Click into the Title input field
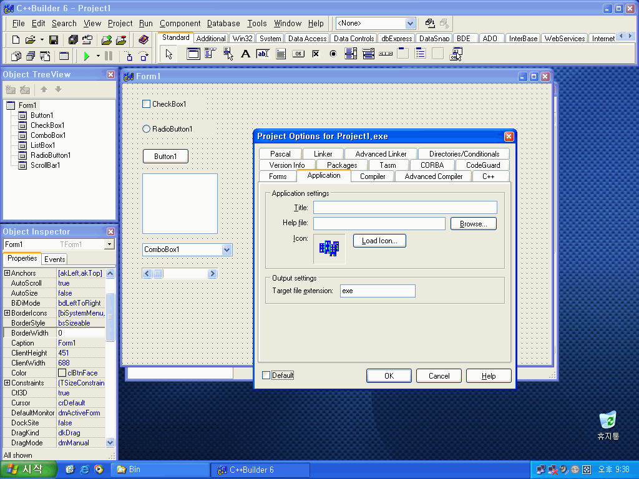Viewport: 639px width, 479px height. click(405, 208)
